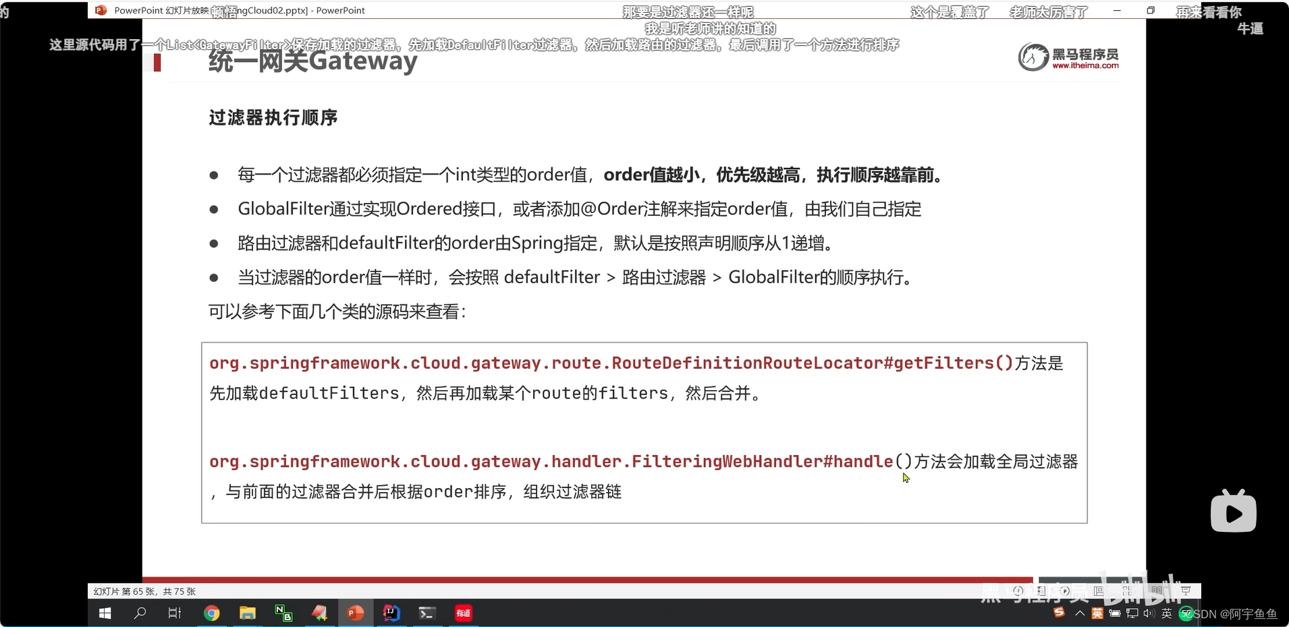This screenshot has height=627, width=1289.
Task: Open Task View on the taskbar
Action: (x=175, y=613)
